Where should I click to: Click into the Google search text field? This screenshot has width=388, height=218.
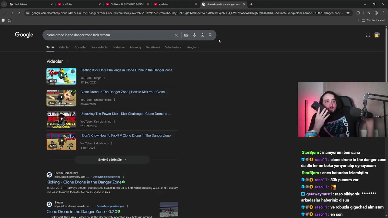[109, 35]
